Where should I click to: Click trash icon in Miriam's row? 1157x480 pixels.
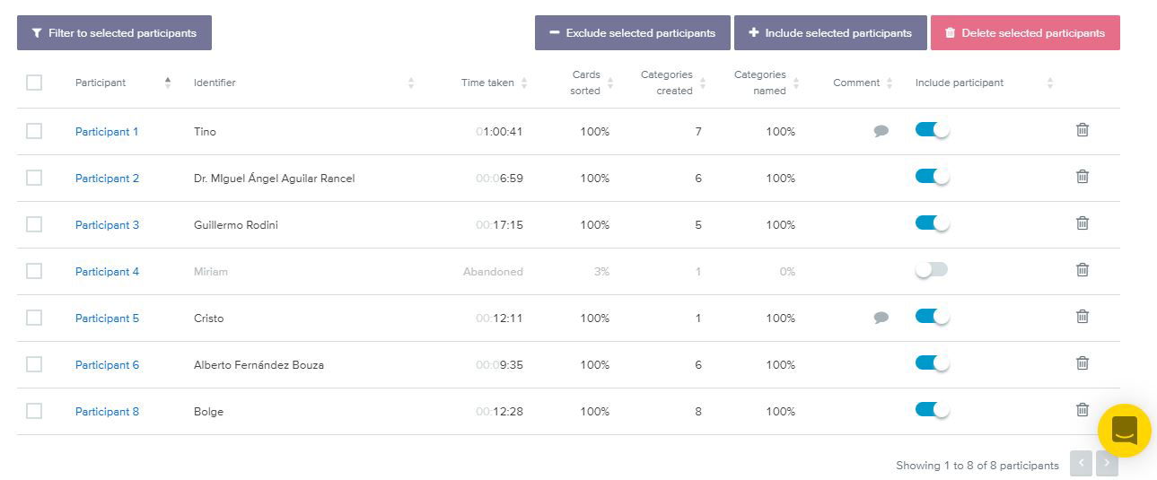1082,270
